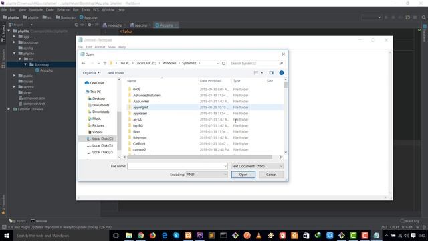This screenshot has height=241, width=428.
Task: Open the view options dropdown arrow beside view icon
Action: tap(262, 73)
